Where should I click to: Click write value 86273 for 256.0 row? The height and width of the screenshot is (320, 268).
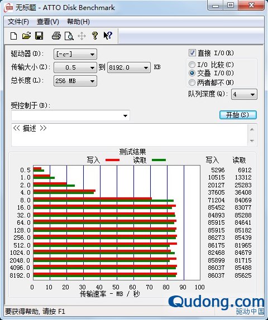click(x=216, y=237)
